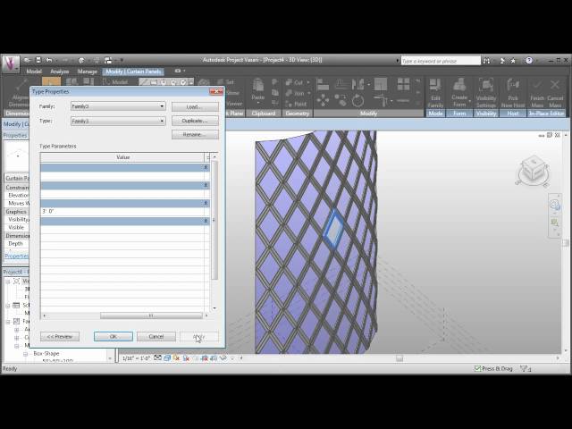
Task: Click the binoculars search icon in title bar
Action: (x=486, y=61)
